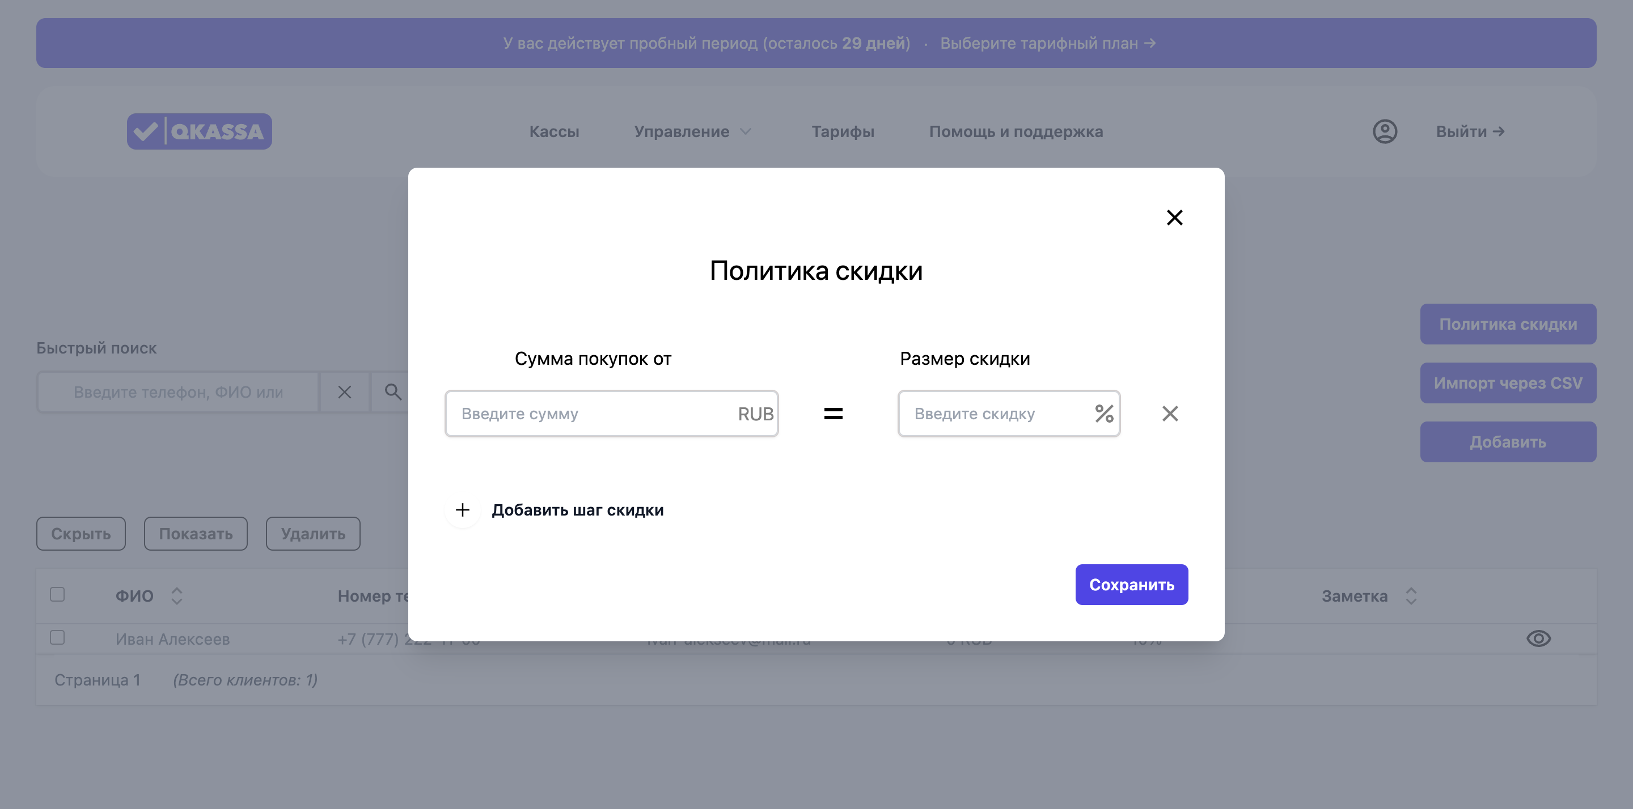
Task: Click the search magnifier icon
Action: 393,392
